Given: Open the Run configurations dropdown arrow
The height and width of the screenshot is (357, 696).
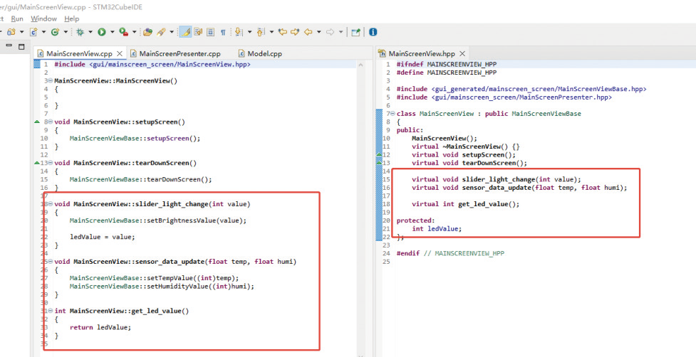Looking at the screenshot, I should pos(112,32).
